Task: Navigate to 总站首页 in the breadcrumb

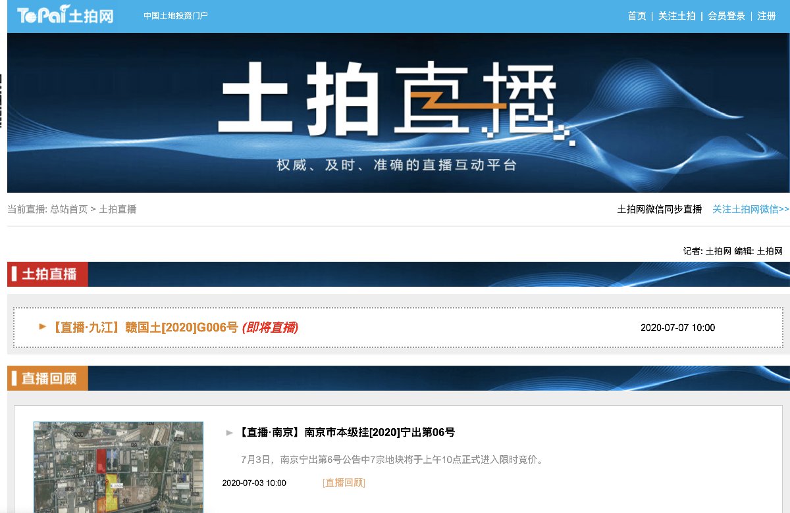Action: [69, 209]
